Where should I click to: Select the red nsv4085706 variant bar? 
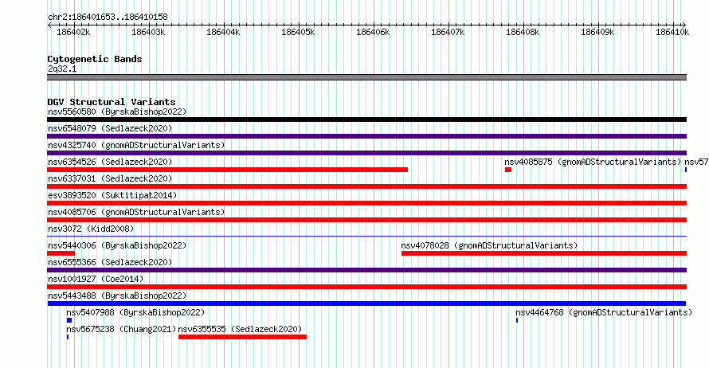(366, 220)
